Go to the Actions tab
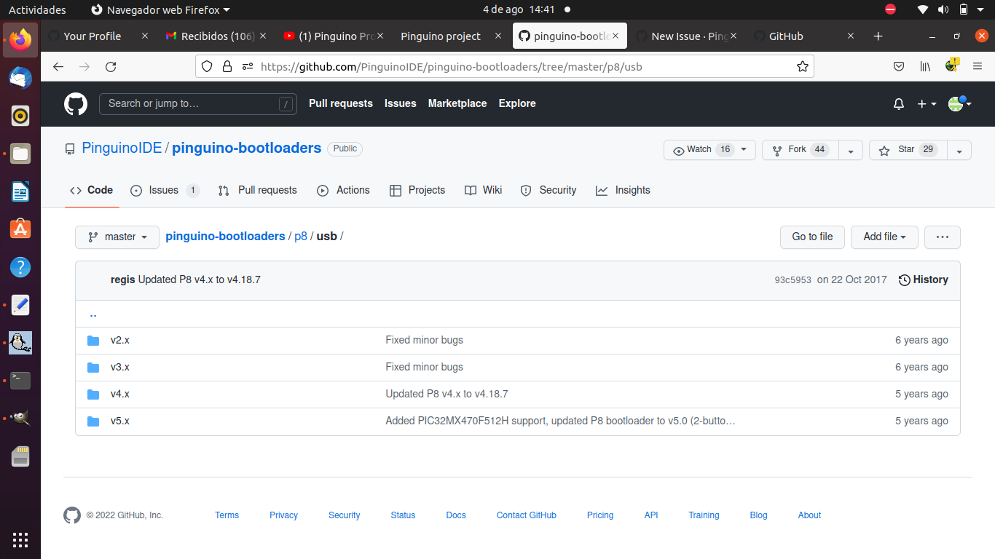The image size is (995, 559). click(344, 191)
